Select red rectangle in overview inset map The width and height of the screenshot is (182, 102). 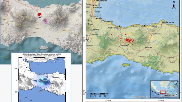[x=163, y=92]
